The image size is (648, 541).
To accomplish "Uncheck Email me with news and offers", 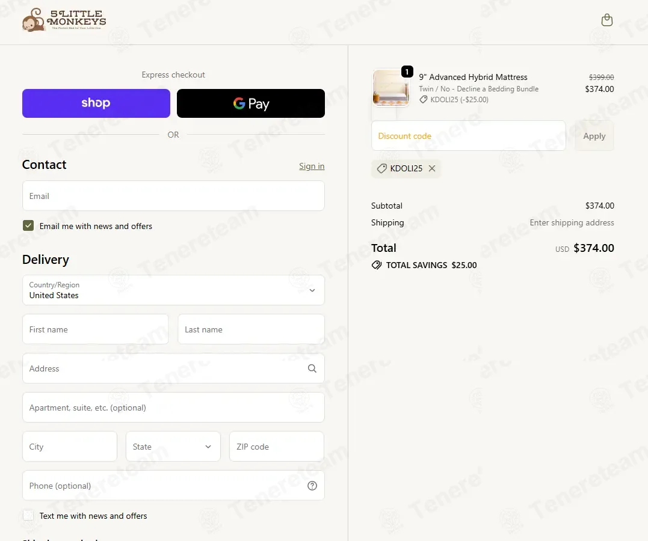I will pyautogui.click(x=28, y=225).
